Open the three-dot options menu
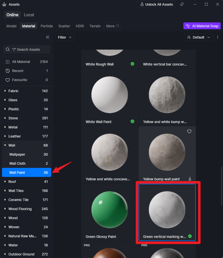This screenshot has height=258, width=223. tap(218, 37)
